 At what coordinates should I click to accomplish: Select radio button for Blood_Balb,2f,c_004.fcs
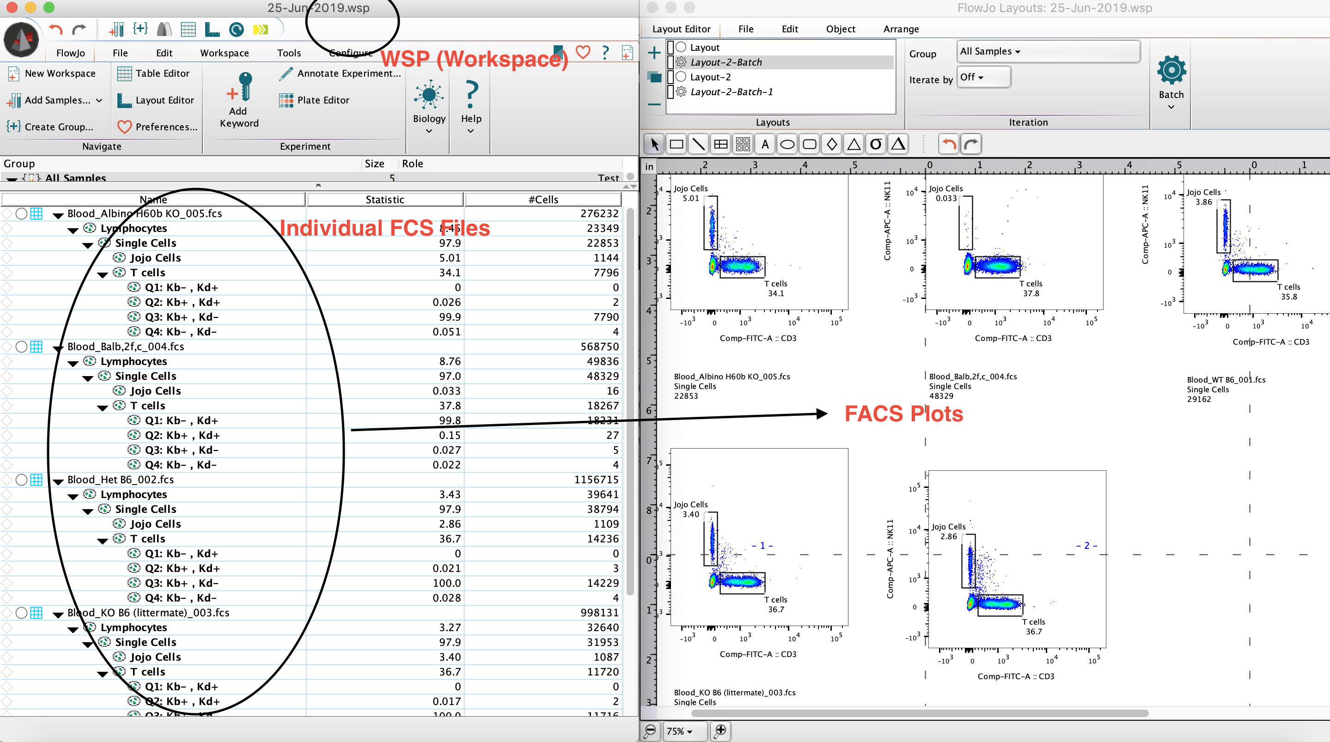[x=21, y=347]
